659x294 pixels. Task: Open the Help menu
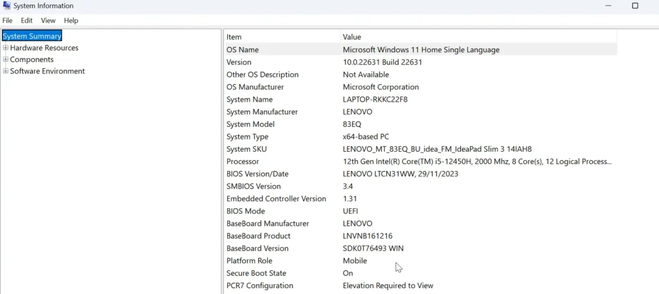coord(71,20)
